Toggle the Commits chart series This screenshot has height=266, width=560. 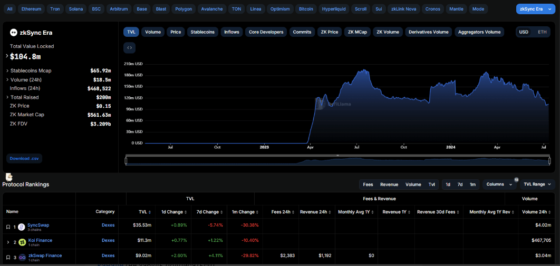click(x=302, y=32)
